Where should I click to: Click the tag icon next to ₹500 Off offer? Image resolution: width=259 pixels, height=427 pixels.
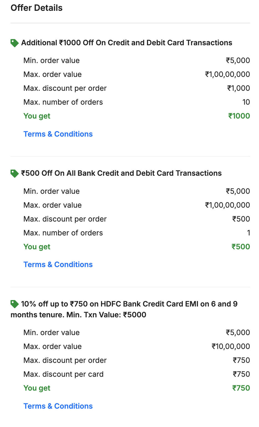[14, 174]
